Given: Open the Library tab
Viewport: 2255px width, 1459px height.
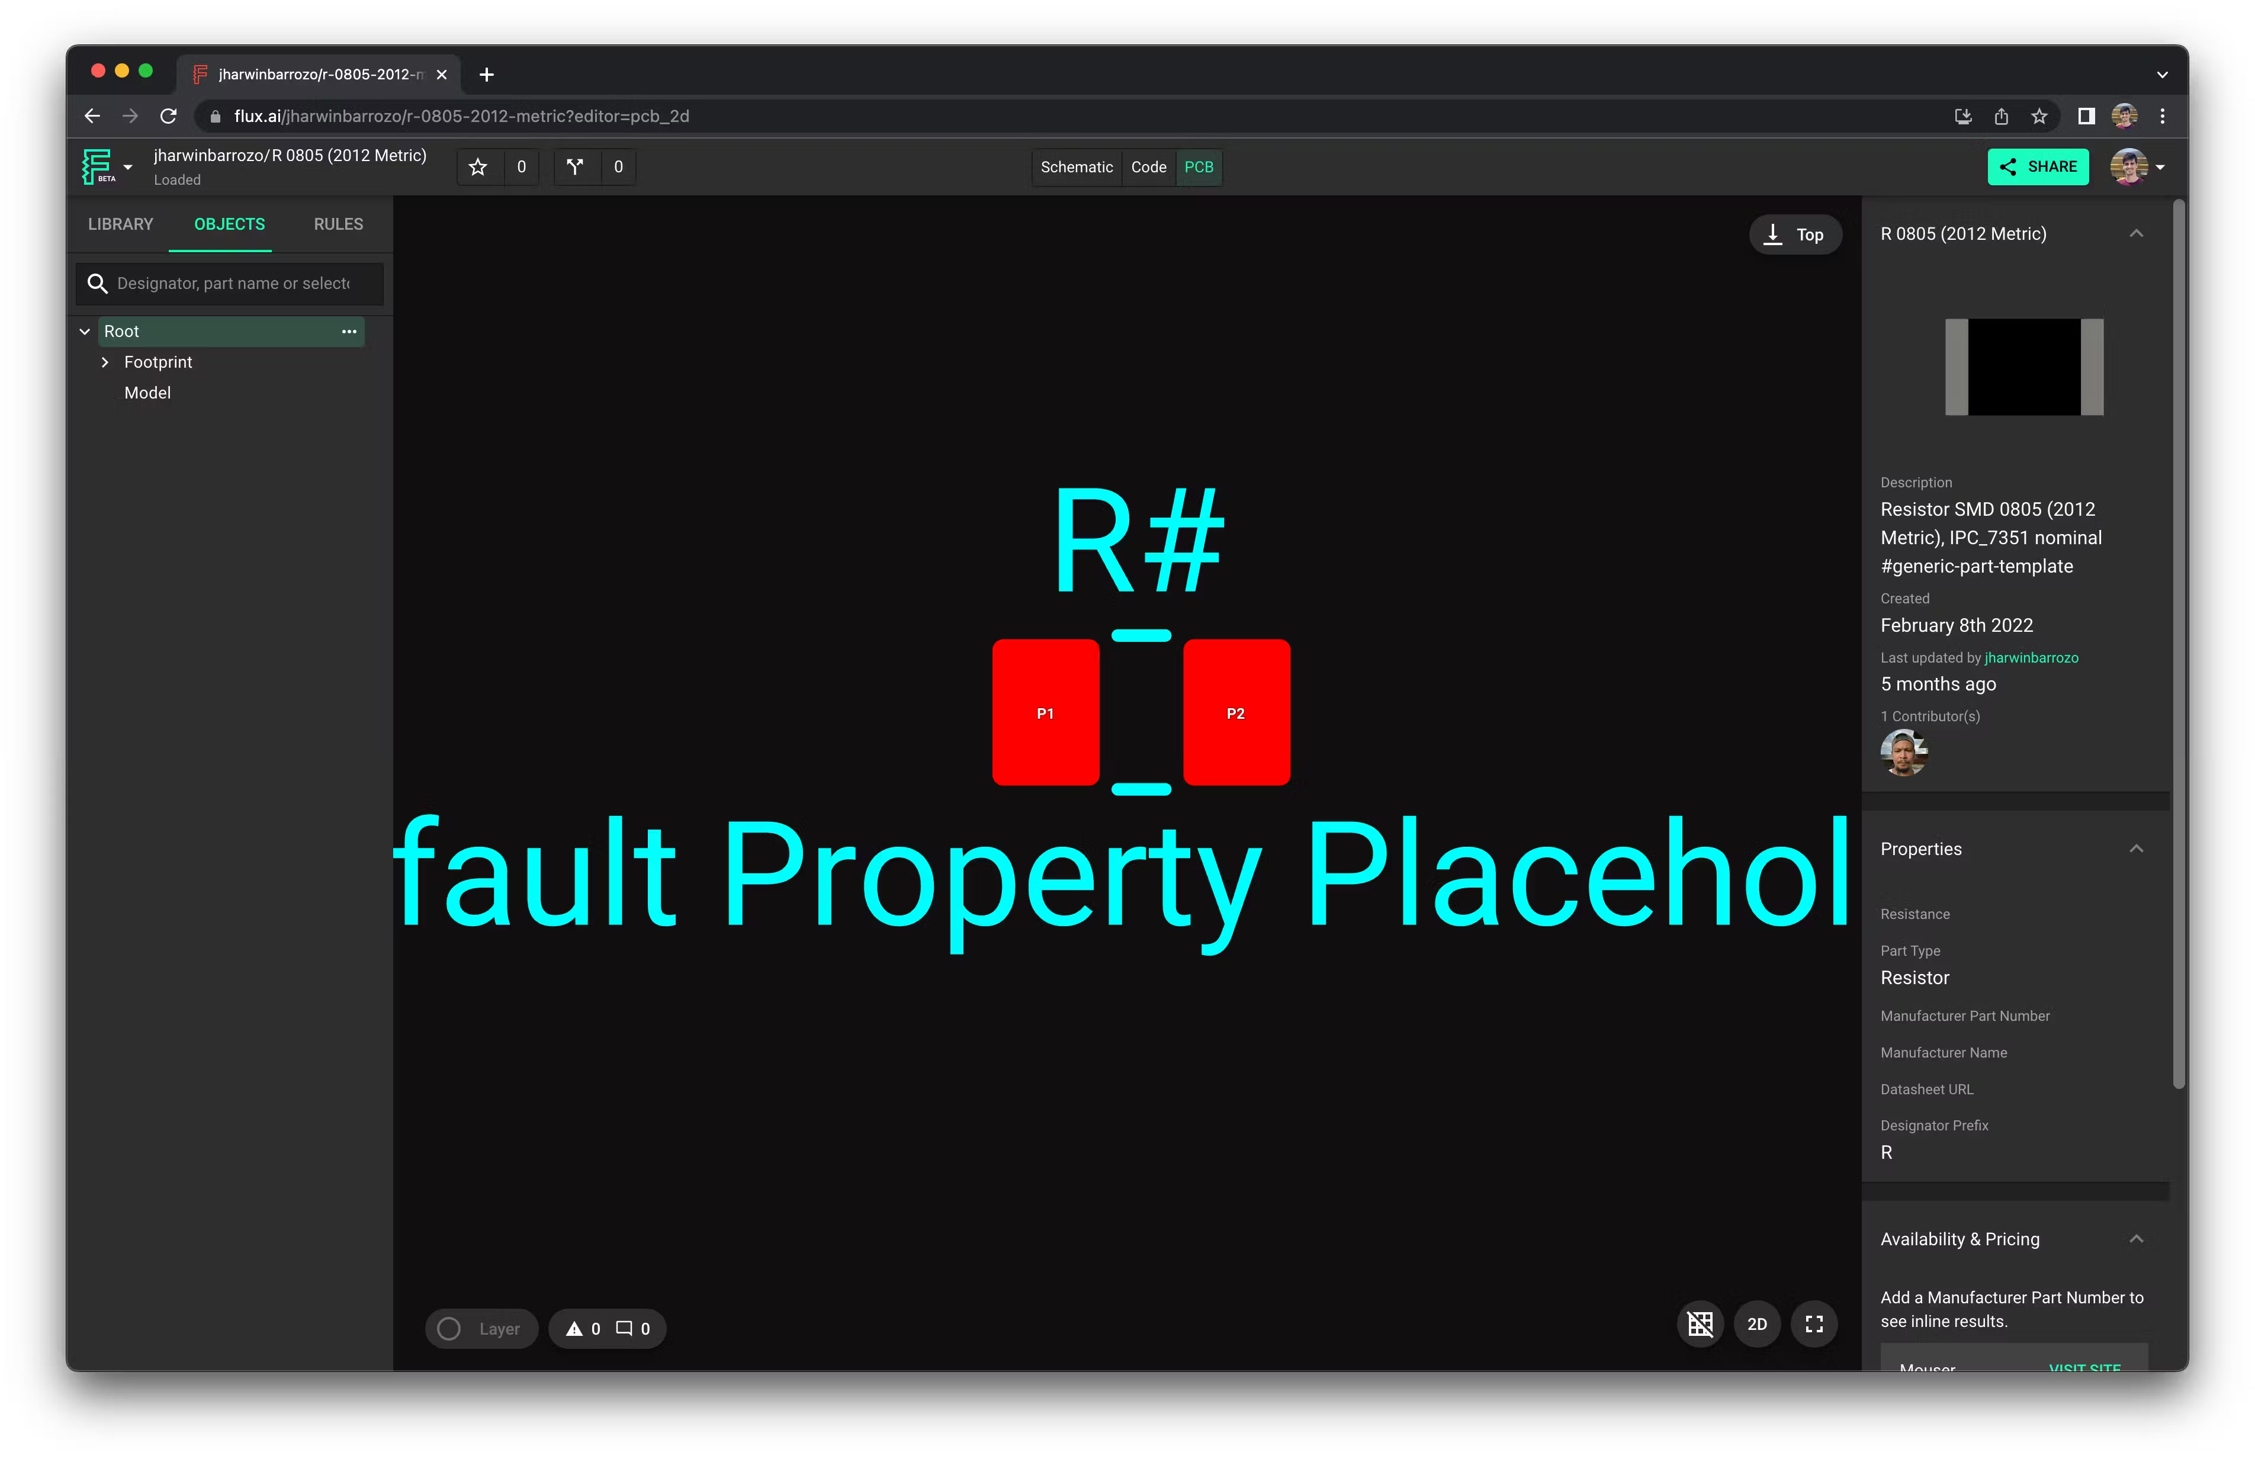Looking at the screenshot, I should tap(120, 224).
